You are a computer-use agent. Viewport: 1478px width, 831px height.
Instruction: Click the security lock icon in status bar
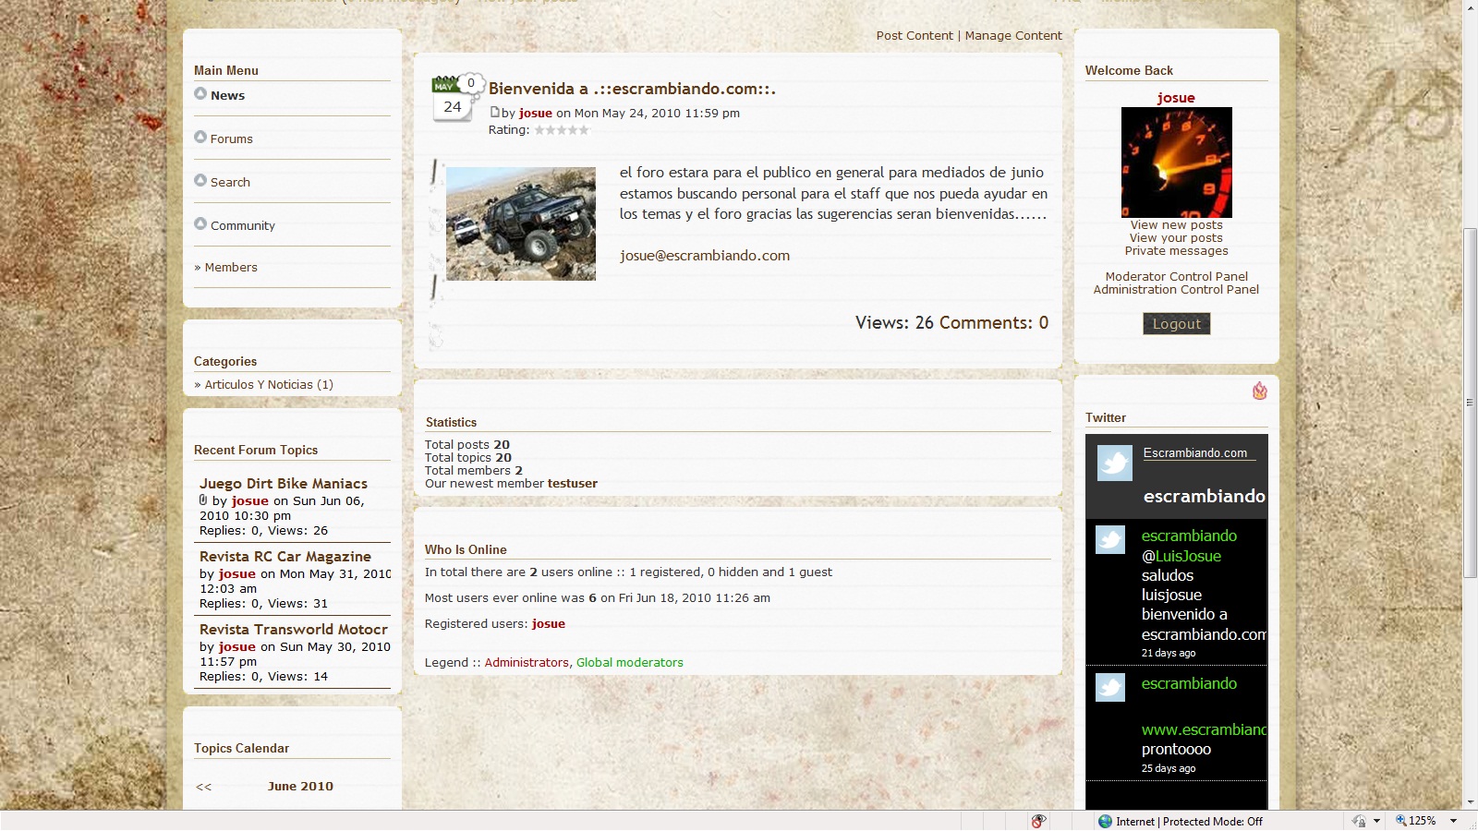[x=1359, y=821]
